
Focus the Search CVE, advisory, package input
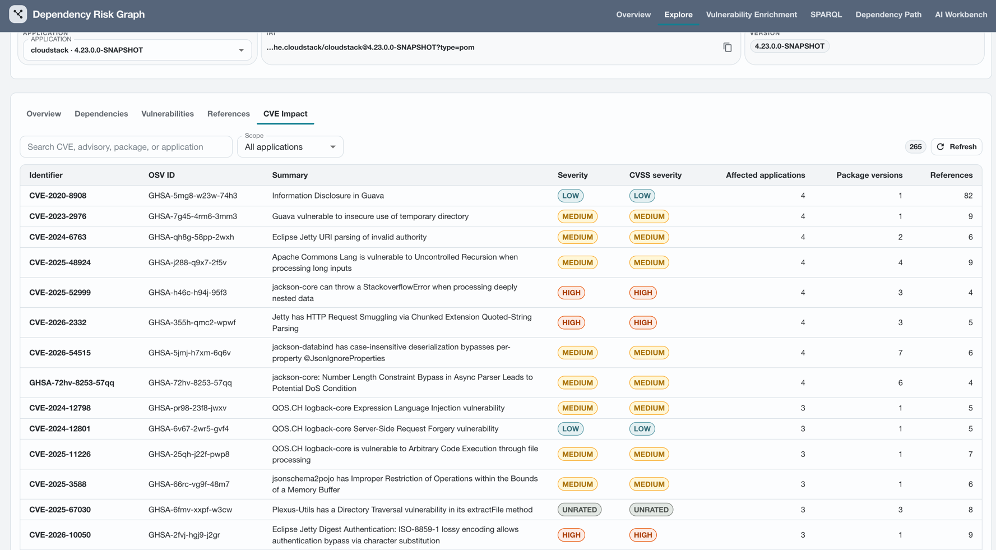pos(126,147)
